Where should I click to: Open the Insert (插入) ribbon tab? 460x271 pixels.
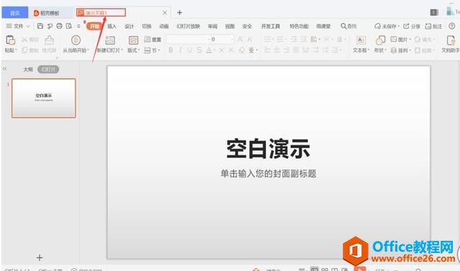[112, 26]
